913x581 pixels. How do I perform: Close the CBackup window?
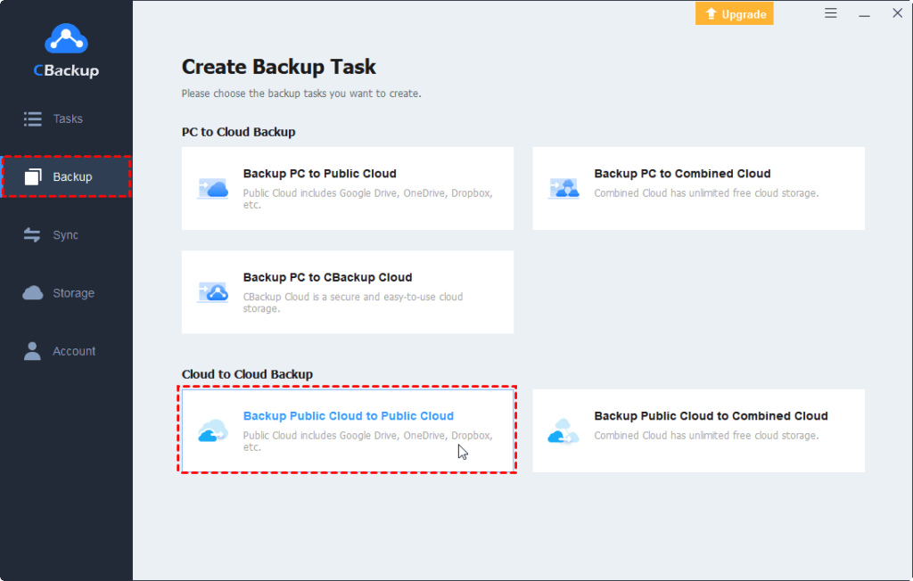pos(897,12)
